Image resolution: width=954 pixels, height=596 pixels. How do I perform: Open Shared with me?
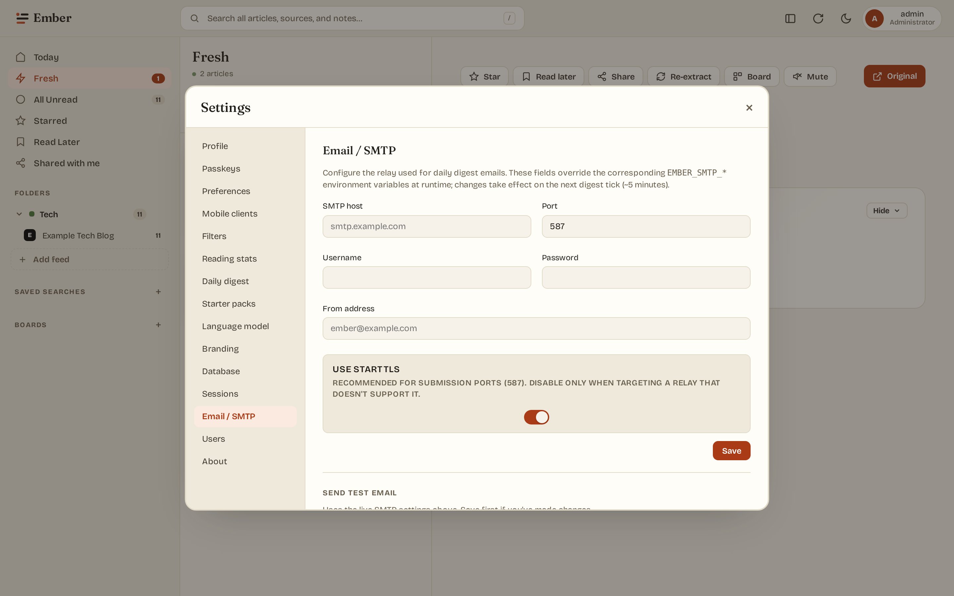pyautogui.click(x=89, y=163)
